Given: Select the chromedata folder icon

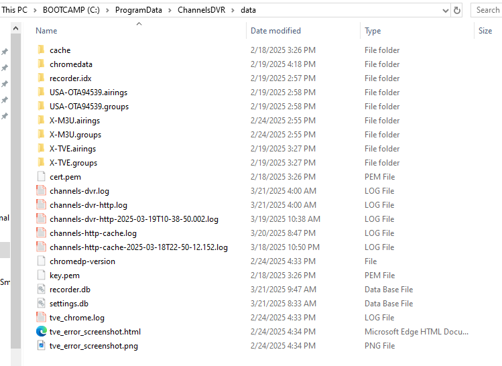Looking at the screenshot, I should [41, 64].
